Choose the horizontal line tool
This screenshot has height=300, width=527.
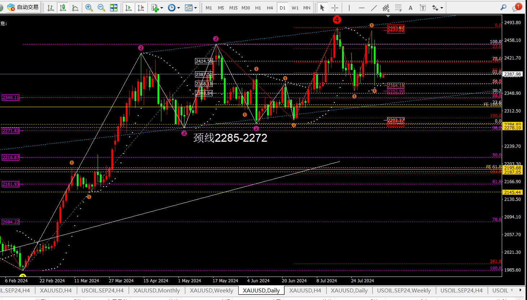point(362,8)
